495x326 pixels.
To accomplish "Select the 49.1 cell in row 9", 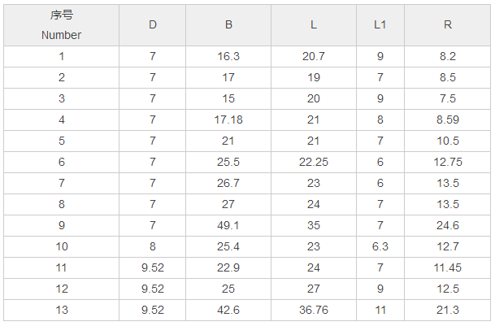I will pos(228,225).
